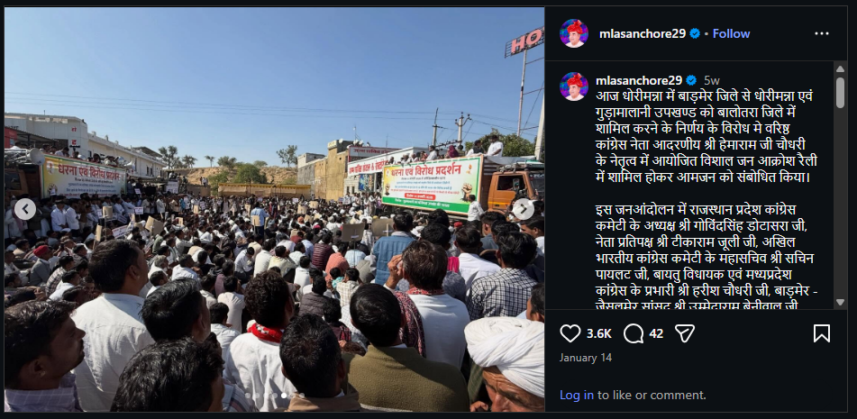Open comments via the speech bubble icon
The height and width of the screenshot is (419, 857).
pyautogui.click(x=633, y=333)
